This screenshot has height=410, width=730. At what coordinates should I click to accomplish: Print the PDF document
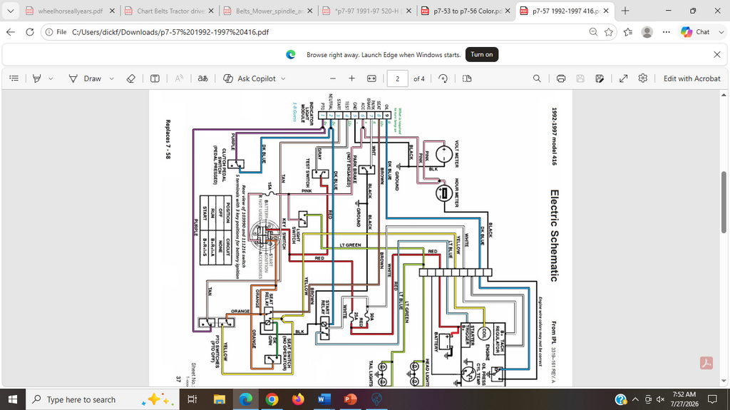(561, 78)
